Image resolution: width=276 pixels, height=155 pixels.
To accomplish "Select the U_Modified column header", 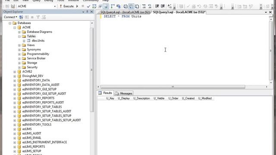I will (x=205, y=99).
